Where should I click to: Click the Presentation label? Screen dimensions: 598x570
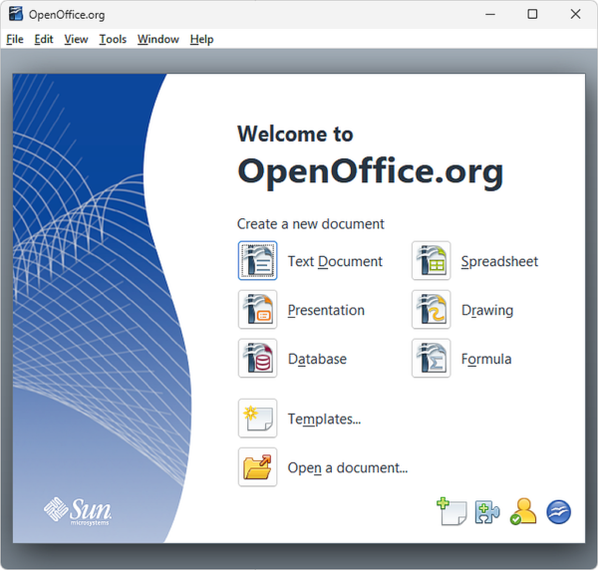tap(326, 310)
